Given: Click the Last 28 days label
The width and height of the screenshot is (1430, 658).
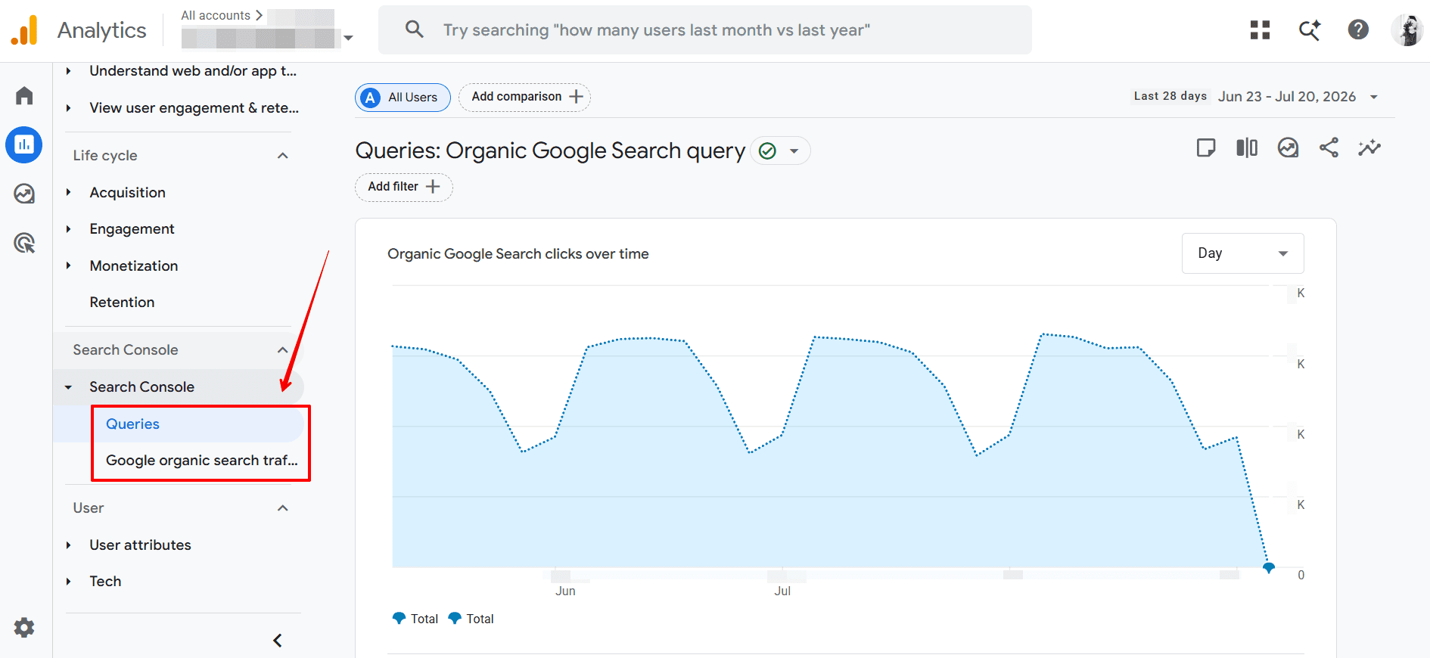Looking at the screenshot, I should (1170, 96).
